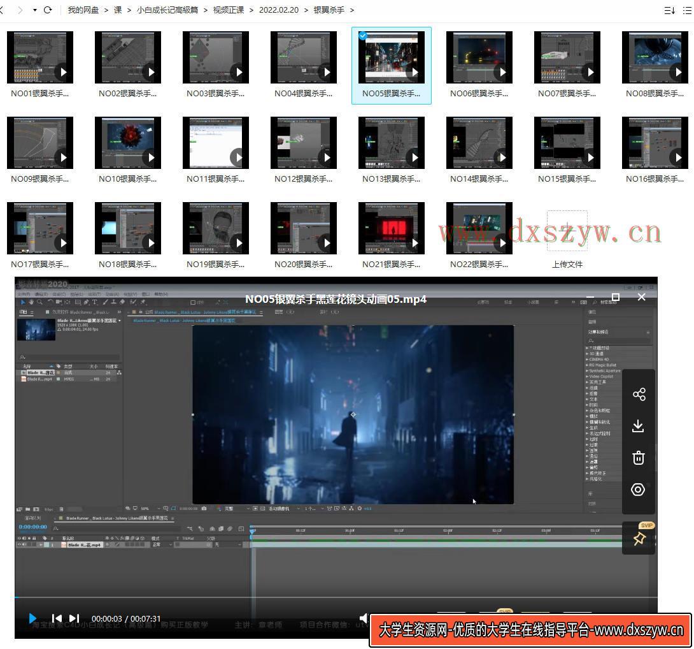Click the NO18银翼杀手 file name
694x649 pixels.
(x=128, y=265)
